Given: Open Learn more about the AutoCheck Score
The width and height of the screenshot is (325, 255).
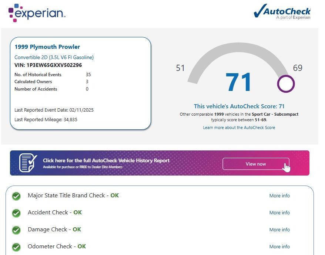Looking at the screenshot, I should [x=239, y=127].
